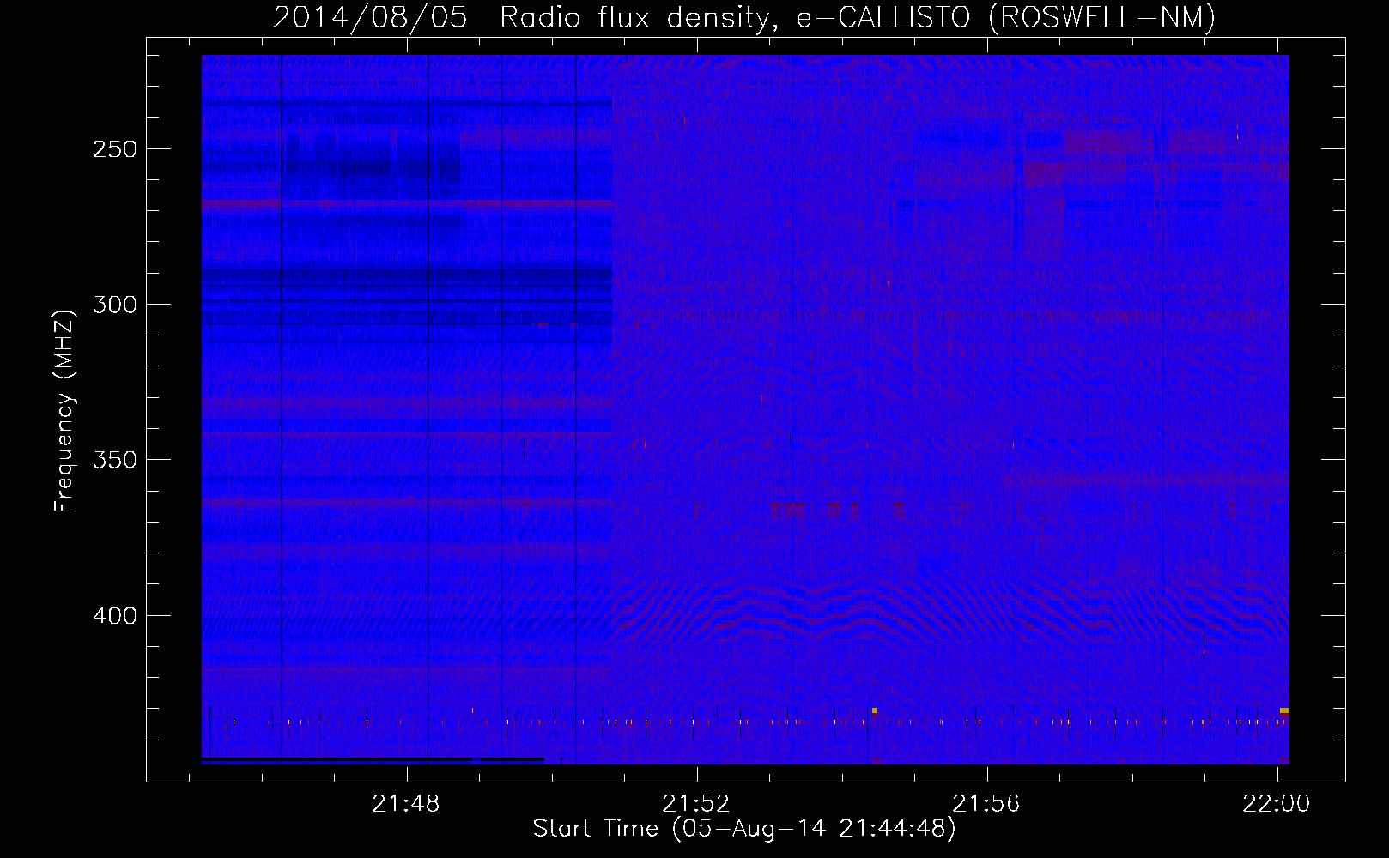Click the 21:56 time tick label
This screenshot has height=858, width=1389.
986,804
